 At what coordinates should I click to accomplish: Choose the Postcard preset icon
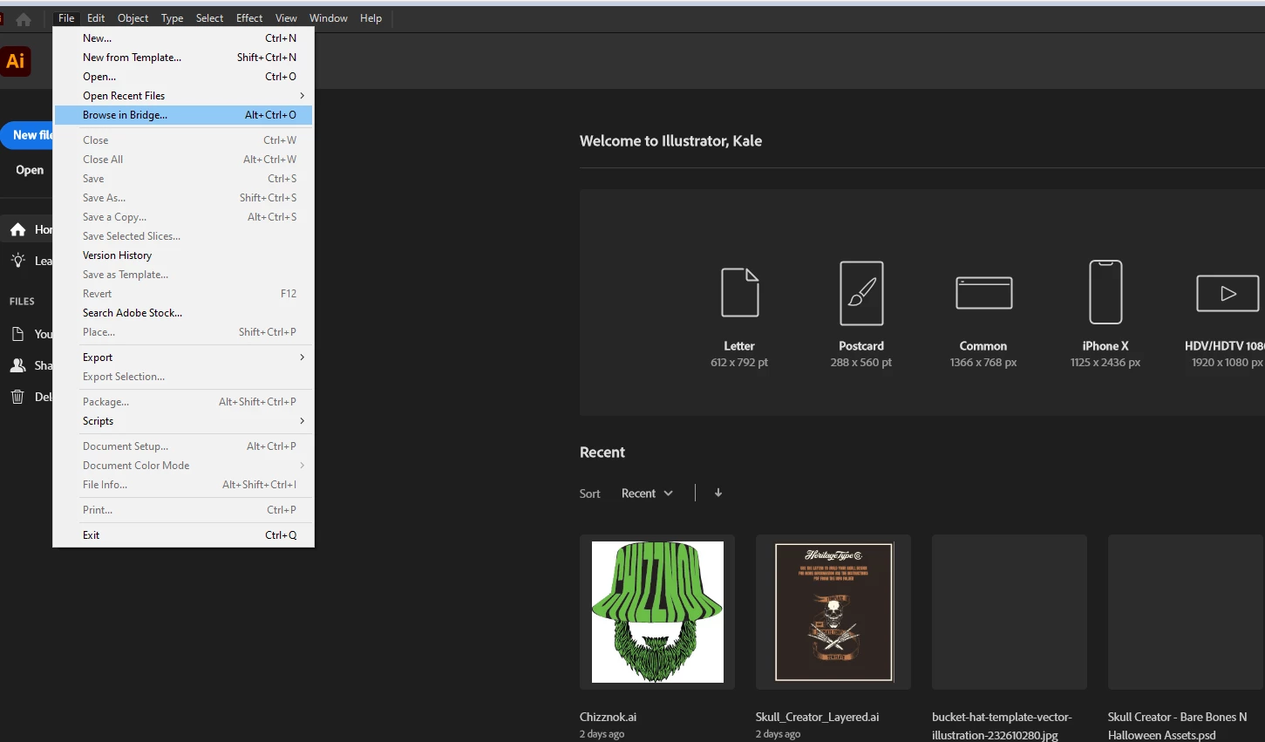coord(861,293)
